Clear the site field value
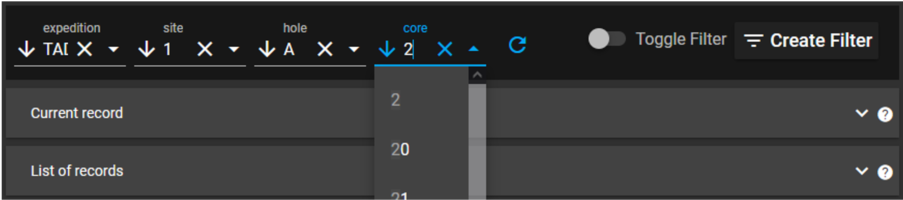This screenshot has height=200, width=903. 205,49
